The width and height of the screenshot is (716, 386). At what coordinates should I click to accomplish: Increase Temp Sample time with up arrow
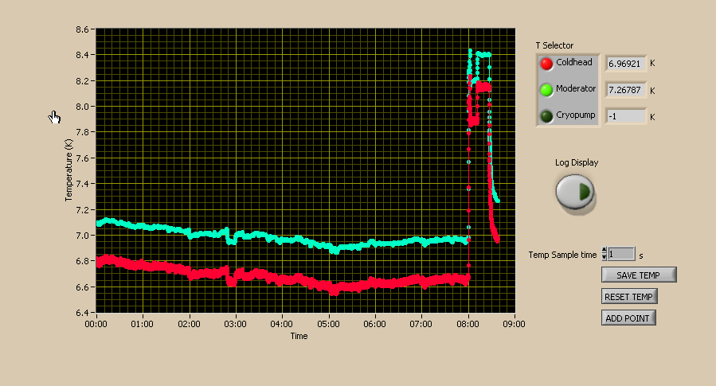[604, 251]
